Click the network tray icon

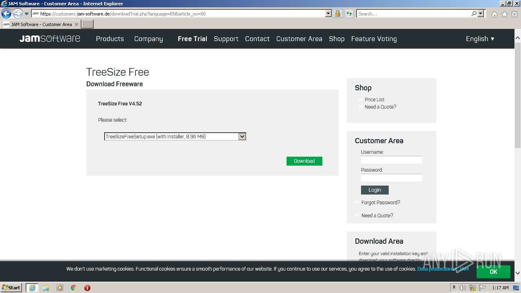(473, 288)
